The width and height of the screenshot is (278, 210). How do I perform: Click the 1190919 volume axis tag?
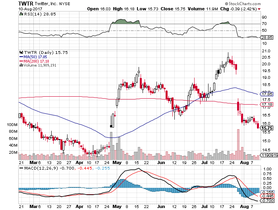click(x=269, y=155)
